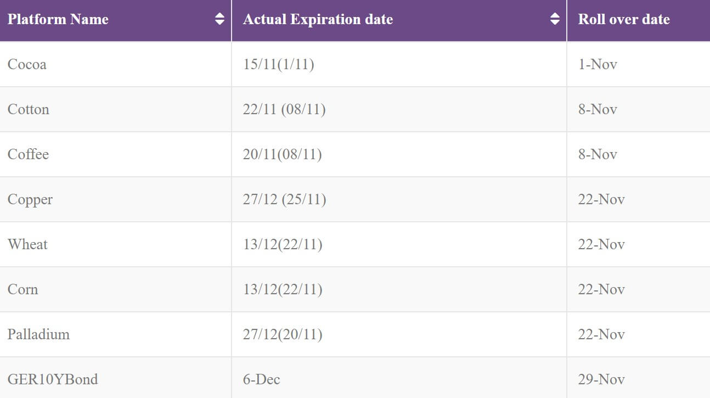
Task: Sort by Actual Expiration date arrows icon
Action: 555,19
